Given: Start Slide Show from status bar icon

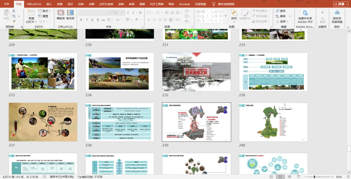Looking at the screenshot, I should pyautogui.click(x=298, y=177).
